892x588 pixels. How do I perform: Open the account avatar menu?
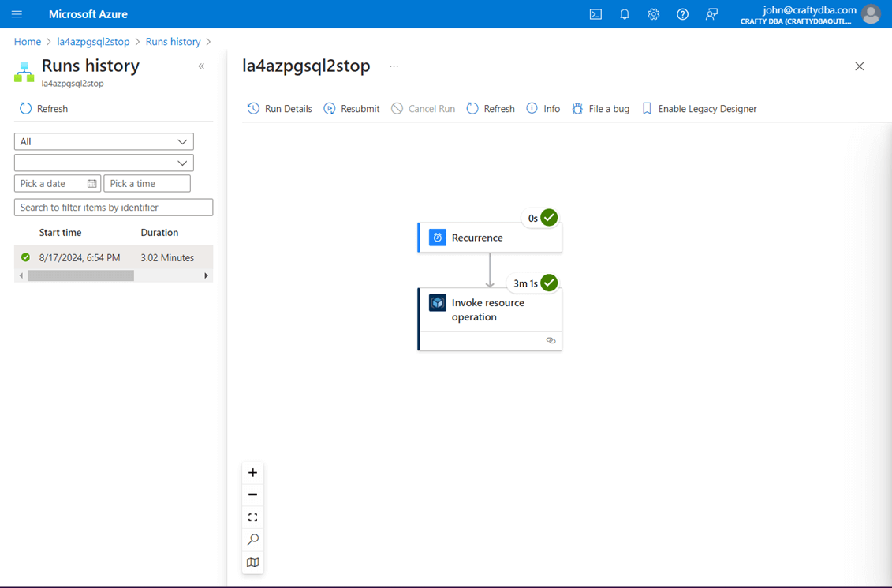871,14
